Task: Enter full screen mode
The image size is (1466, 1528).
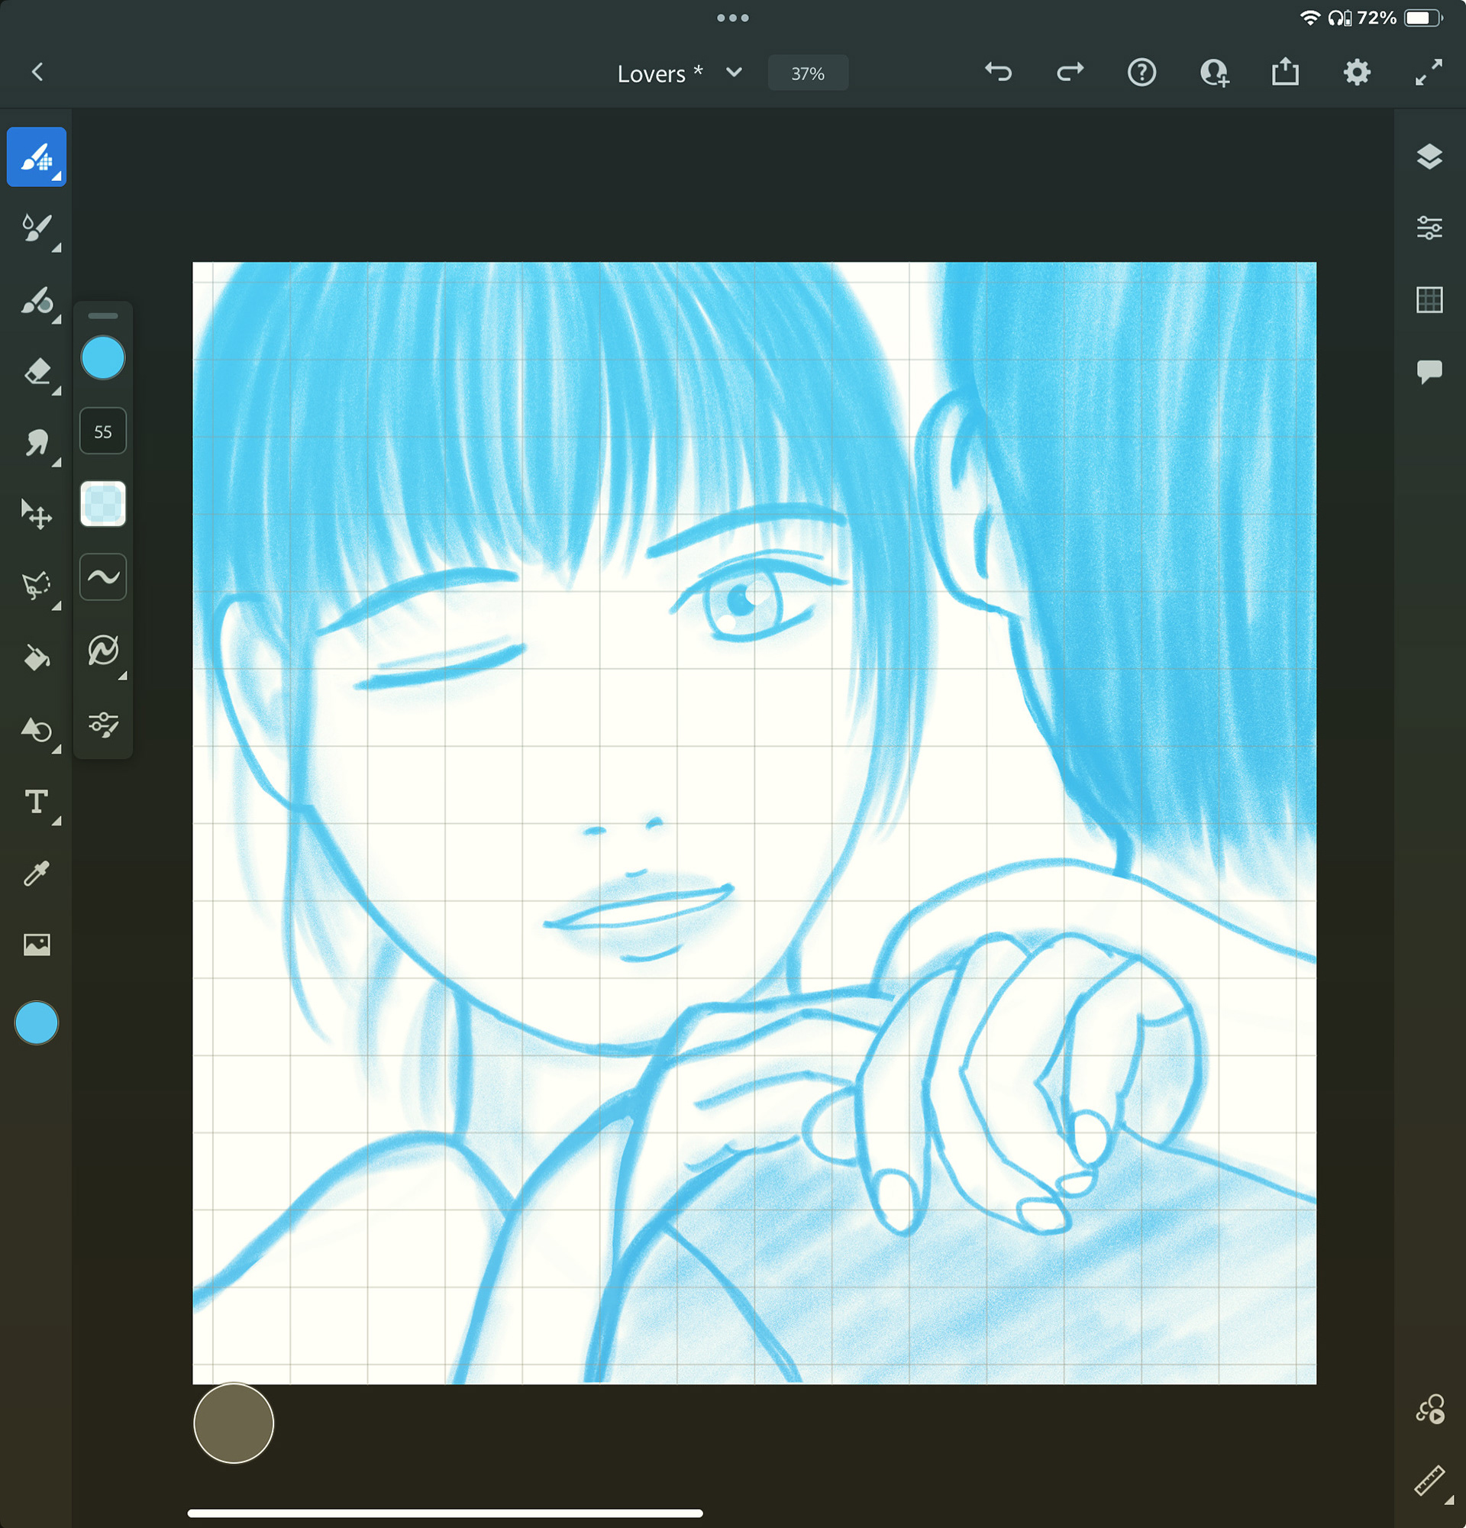Action: point(1429,72)
